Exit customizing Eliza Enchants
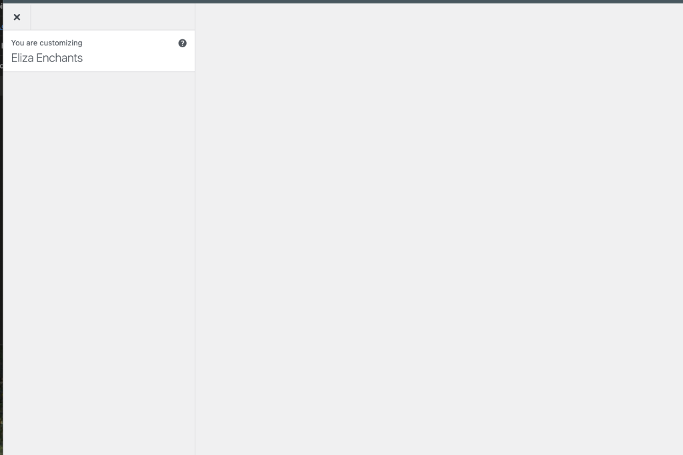The image size is (683, 455). click(x=17, y=17)
